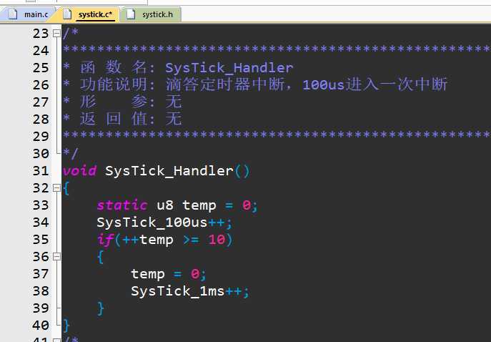Screen dimensions: 491x342
Task: Click the '>=' operator on line 35
Action: coord(191,240)
